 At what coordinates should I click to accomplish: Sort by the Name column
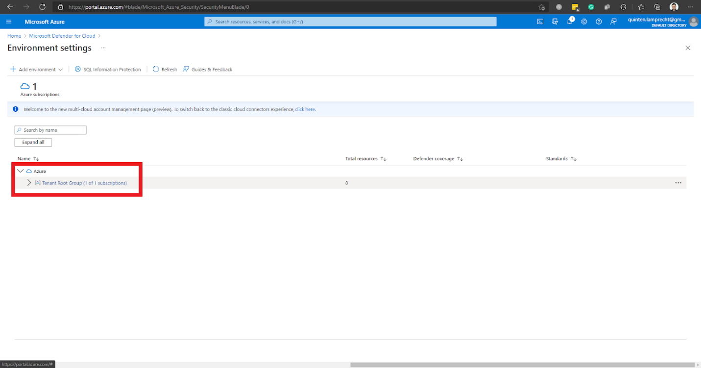click(28, 159)
